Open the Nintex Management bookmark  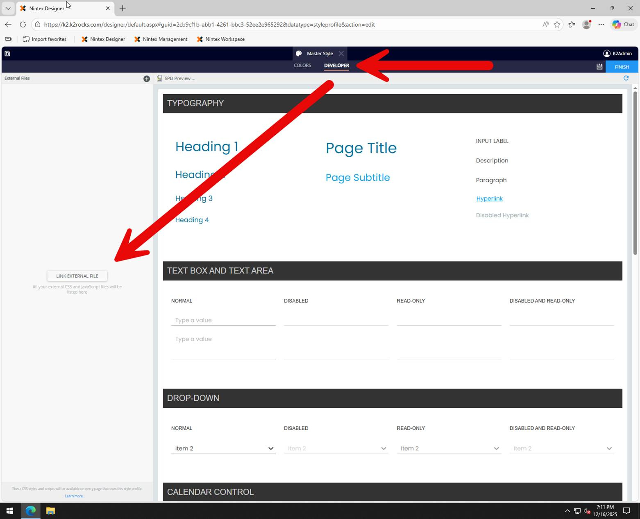click(161, 39)
